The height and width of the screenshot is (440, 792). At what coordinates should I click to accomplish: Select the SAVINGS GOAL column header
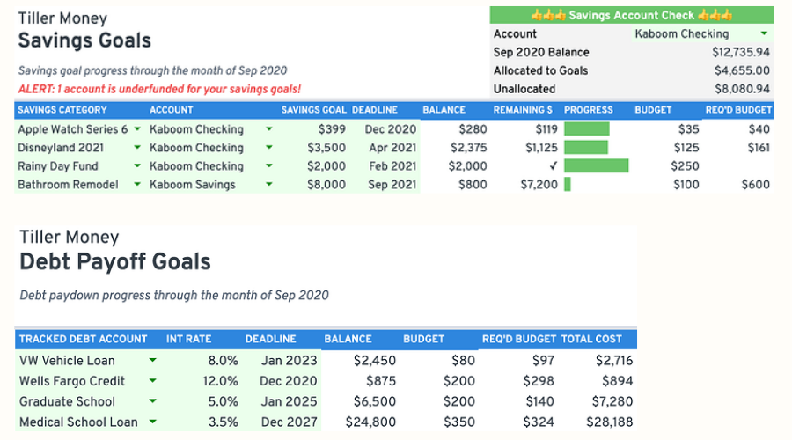pos(313,110)
